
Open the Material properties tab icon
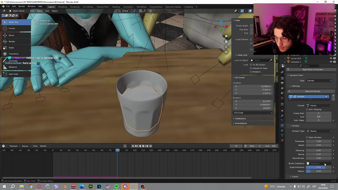tap(282, 140)
